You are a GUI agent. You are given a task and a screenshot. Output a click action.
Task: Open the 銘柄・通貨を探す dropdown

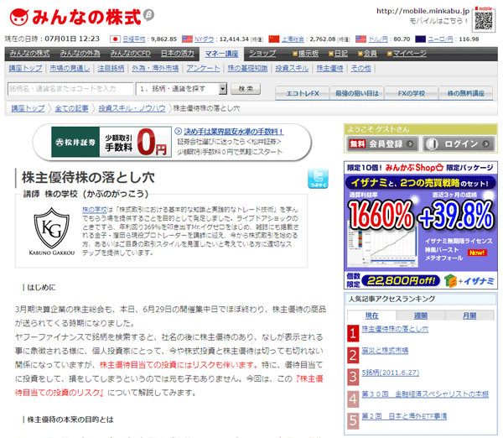181,88
